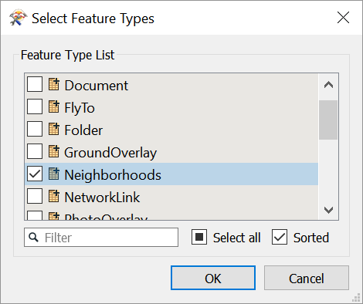Click the FlyTo feature type icon

pos(54,106)
